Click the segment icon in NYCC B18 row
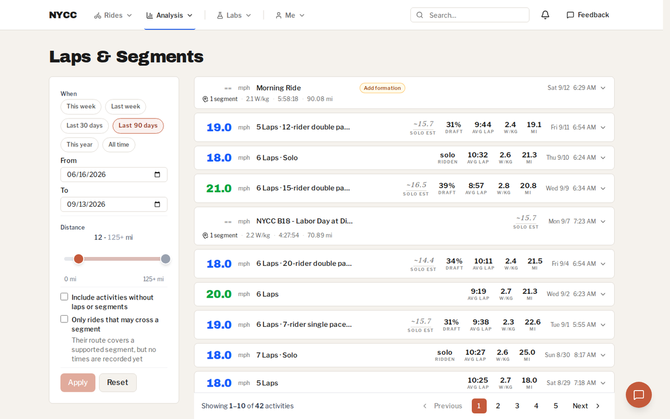The width and height of the screenshot is (670, 419). [x=205, y=235]
